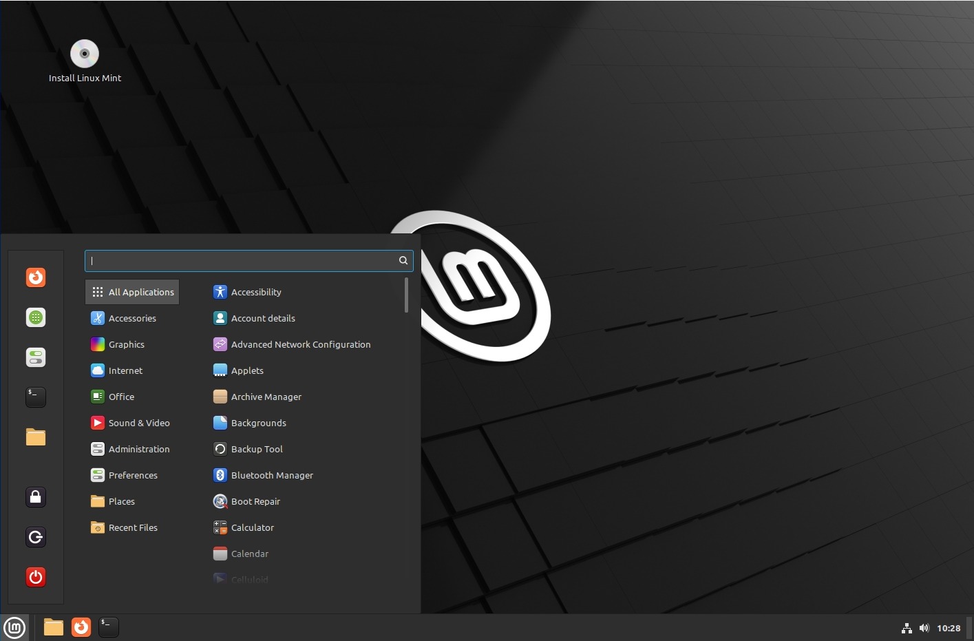This screenshot has height=641, width=974.
Task: Open Firefox from menu favorites sidebar
Action: 36,277
